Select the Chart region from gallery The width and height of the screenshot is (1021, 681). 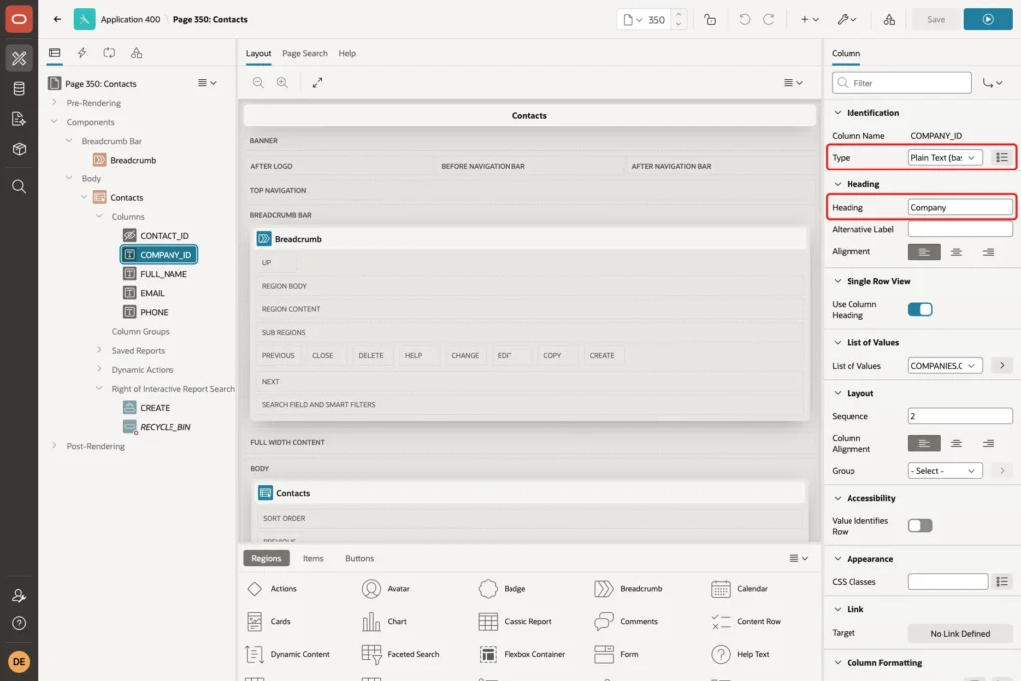tap(385, 622)
